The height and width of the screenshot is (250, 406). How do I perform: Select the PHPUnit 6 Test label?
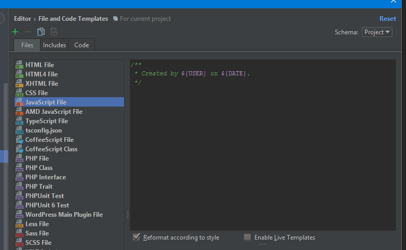(x=47, y=205)
